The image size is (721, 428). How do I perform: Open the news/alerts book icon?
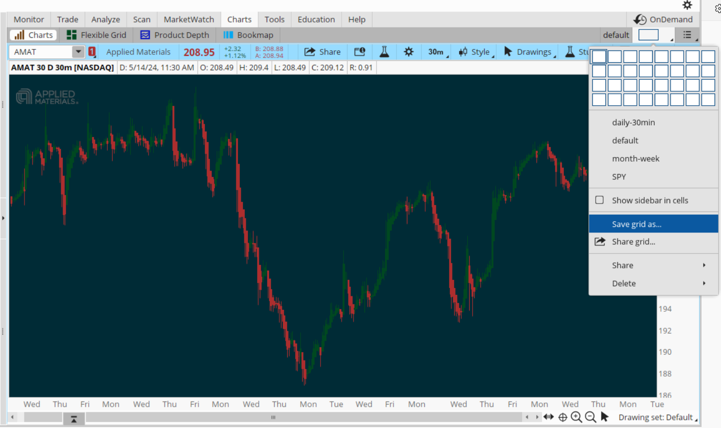point(360,52)
